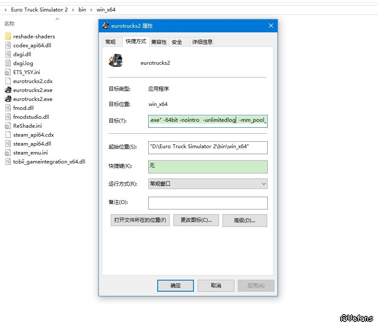Click into the 目标 target input field

point(208,121)
